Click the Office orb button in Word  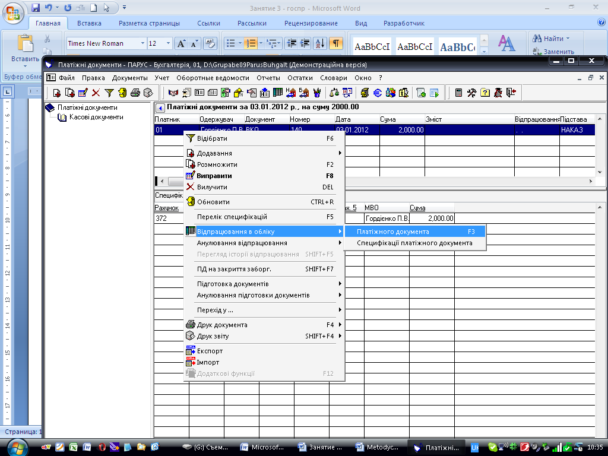pos(13,13)
